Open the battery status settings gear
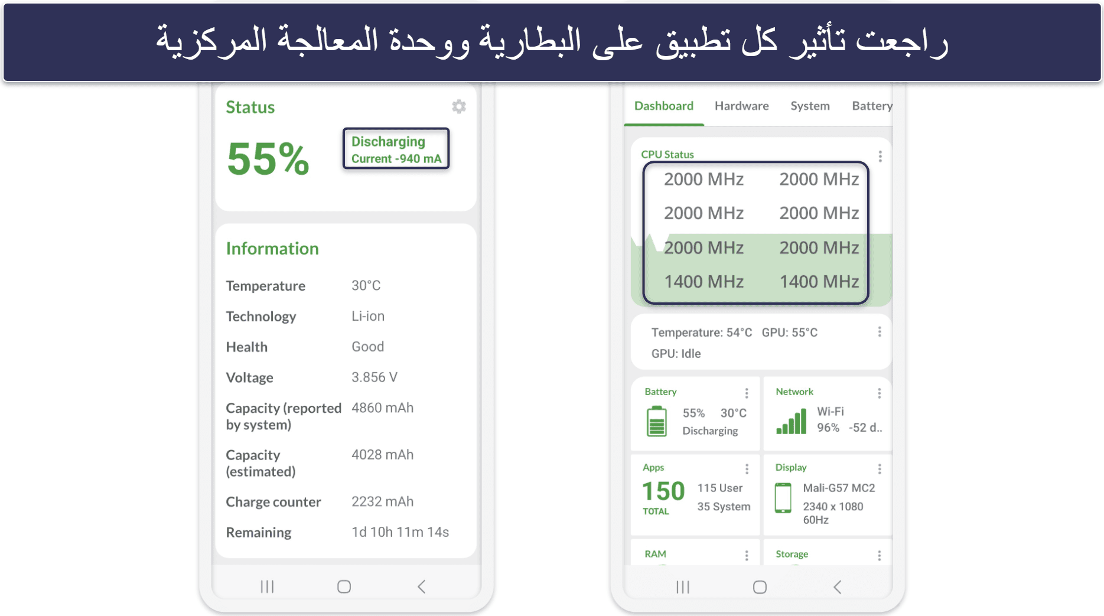The height and width of the screenshot is (616, 1104). [x=459, y=106]
